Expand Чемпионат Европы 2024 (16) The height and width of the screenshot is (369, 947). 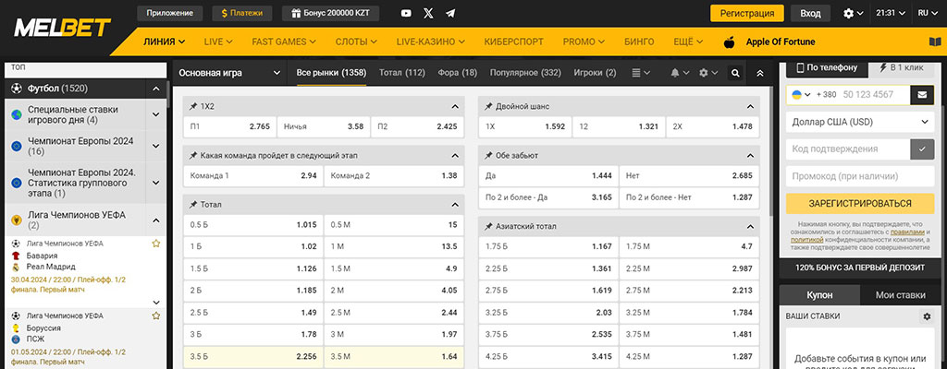coord(155,146)
